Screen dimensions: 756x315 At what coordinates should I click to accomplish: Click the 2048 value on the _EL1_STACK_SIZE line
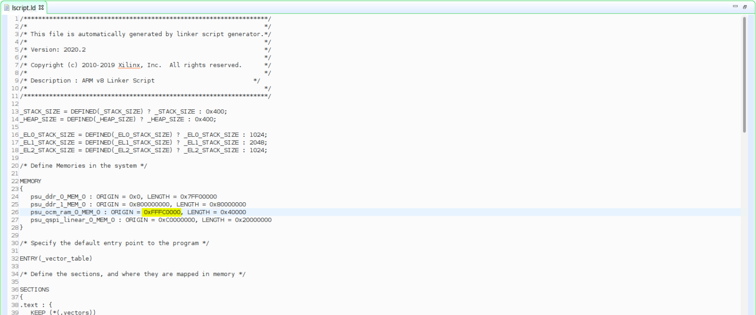click(x=257, y=142)
